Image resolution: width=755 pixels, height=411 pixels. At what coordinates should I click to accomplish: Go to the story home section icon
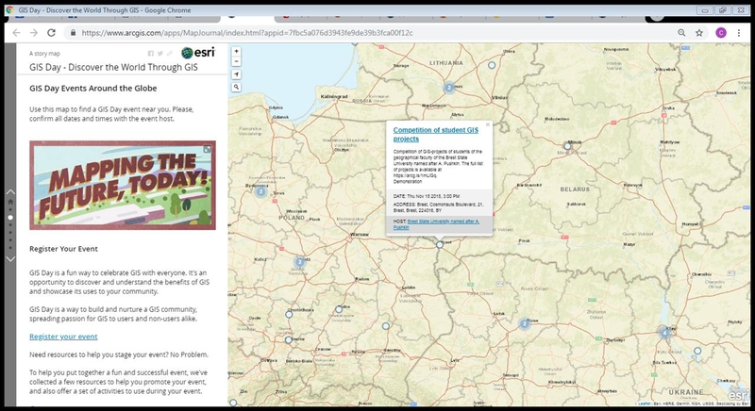[x=10, y=202]
